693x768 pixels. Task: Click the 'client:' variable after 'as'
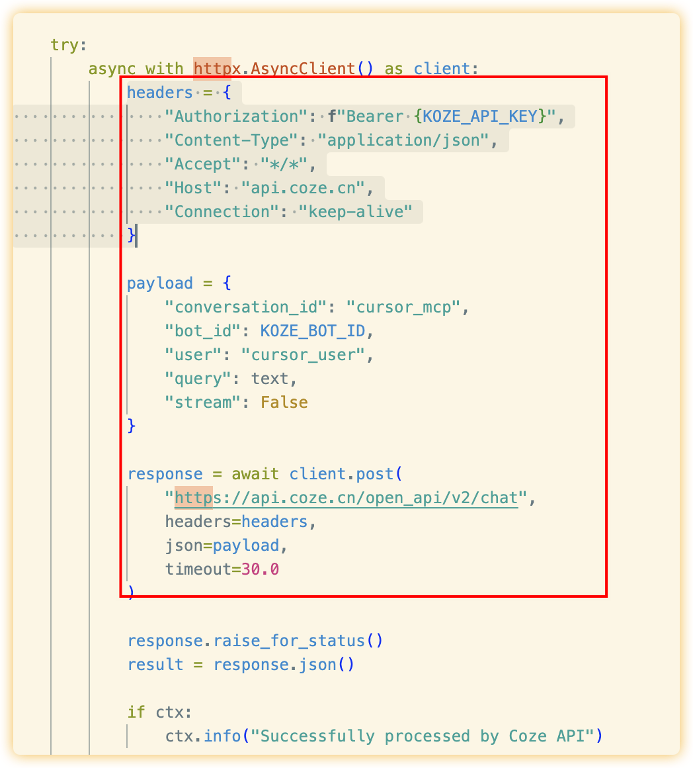coord(446,69)
